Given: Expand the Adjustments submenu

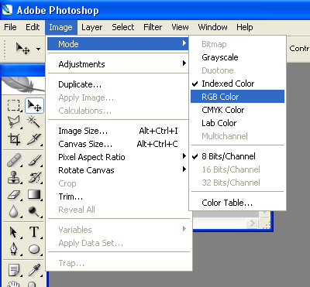Looking at the screenshot, I should [x=118, y=64].
